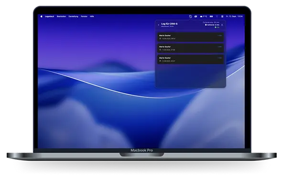Click the green percentage indicator

point(217,27)
